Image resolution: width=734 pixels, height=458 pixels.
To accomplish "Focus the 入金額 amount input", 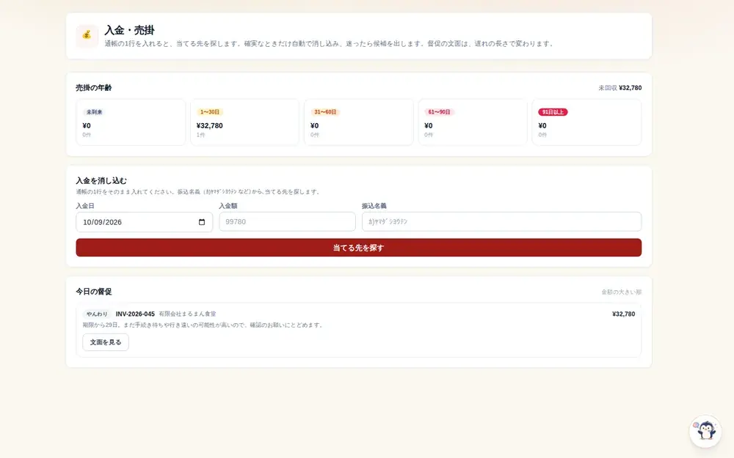I will (x=288, y=221).
